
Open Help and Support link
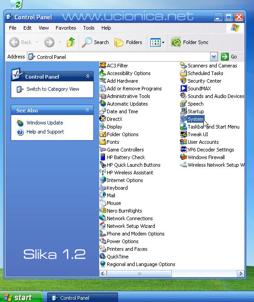tap(45, 132)
